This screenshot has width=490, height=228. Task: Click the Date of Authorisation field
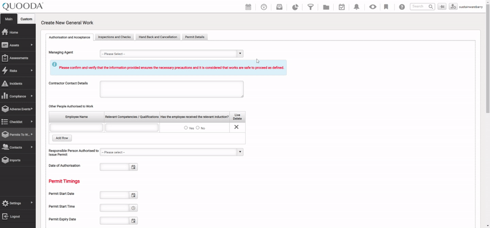click(115, 167)
